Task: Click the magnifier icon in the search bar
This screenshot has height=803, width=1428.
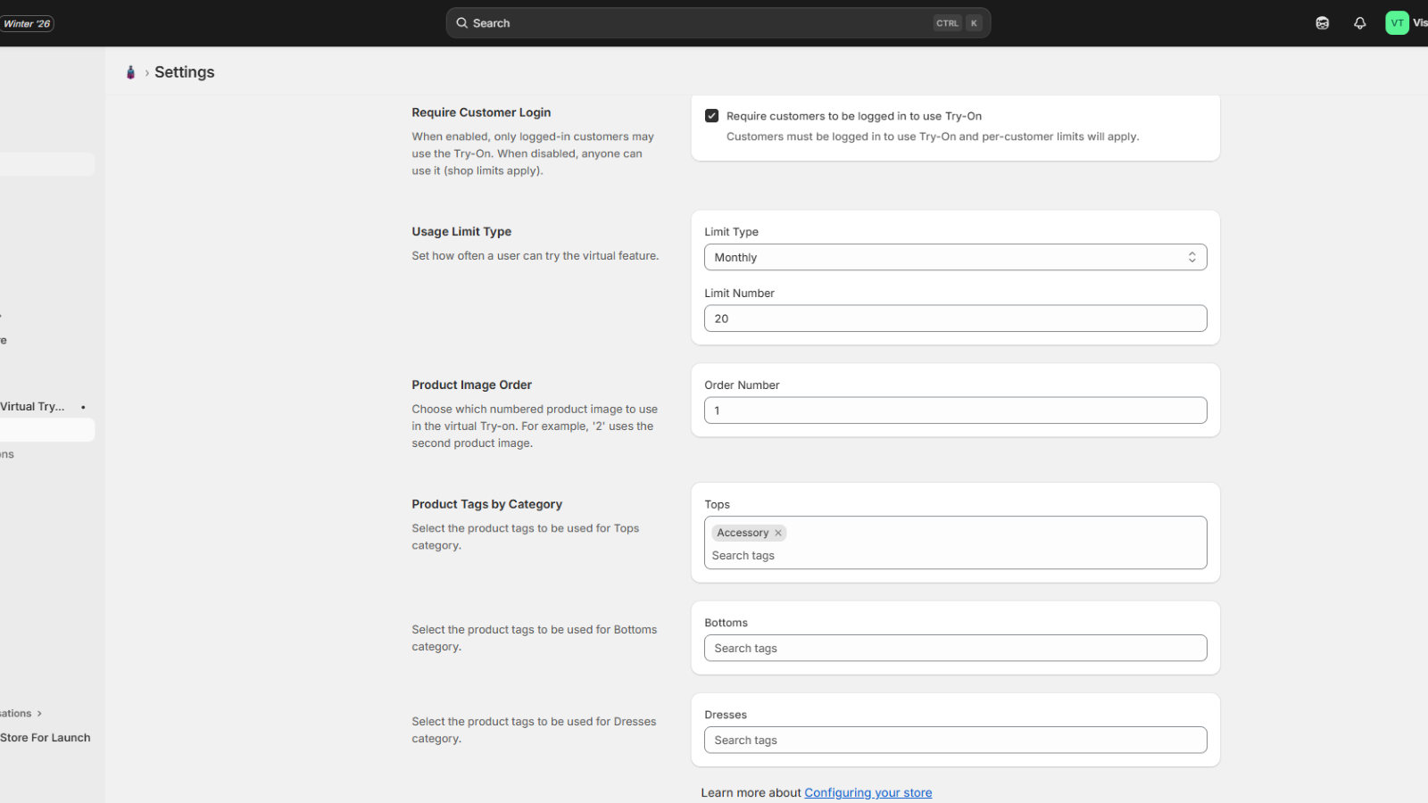Action: point(462,23)
